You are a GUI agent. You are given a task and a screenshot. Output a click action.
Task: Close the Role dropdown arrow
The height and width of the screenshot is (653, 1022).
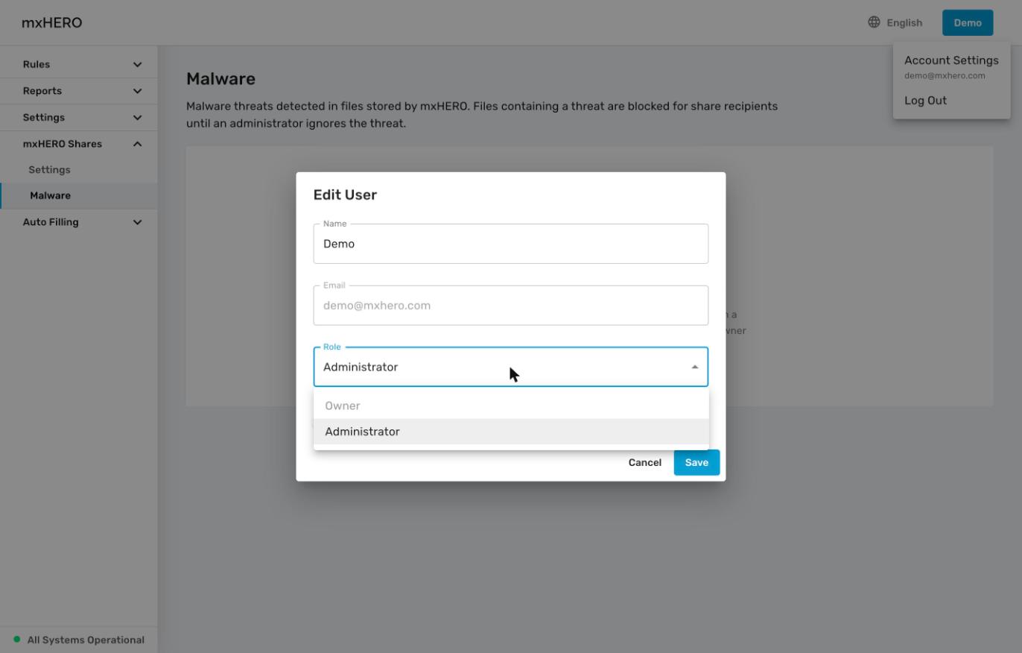(x=695, y=367)
